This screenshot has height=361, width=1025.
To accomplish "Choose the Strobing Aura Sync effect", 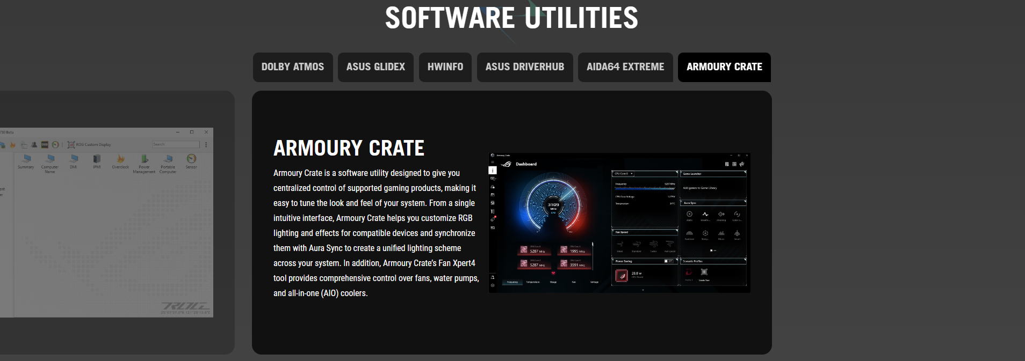I will tap(721, 215).
